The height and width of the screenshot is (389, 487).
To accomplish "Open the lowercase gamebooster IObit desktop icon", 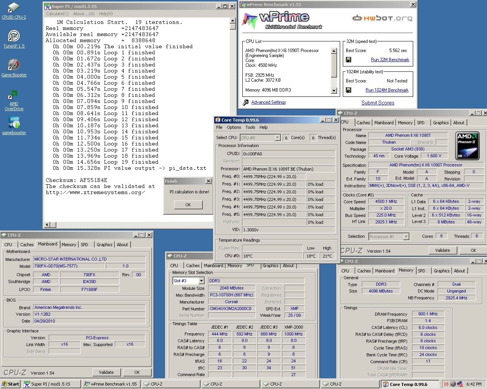I will click(14, 125).
